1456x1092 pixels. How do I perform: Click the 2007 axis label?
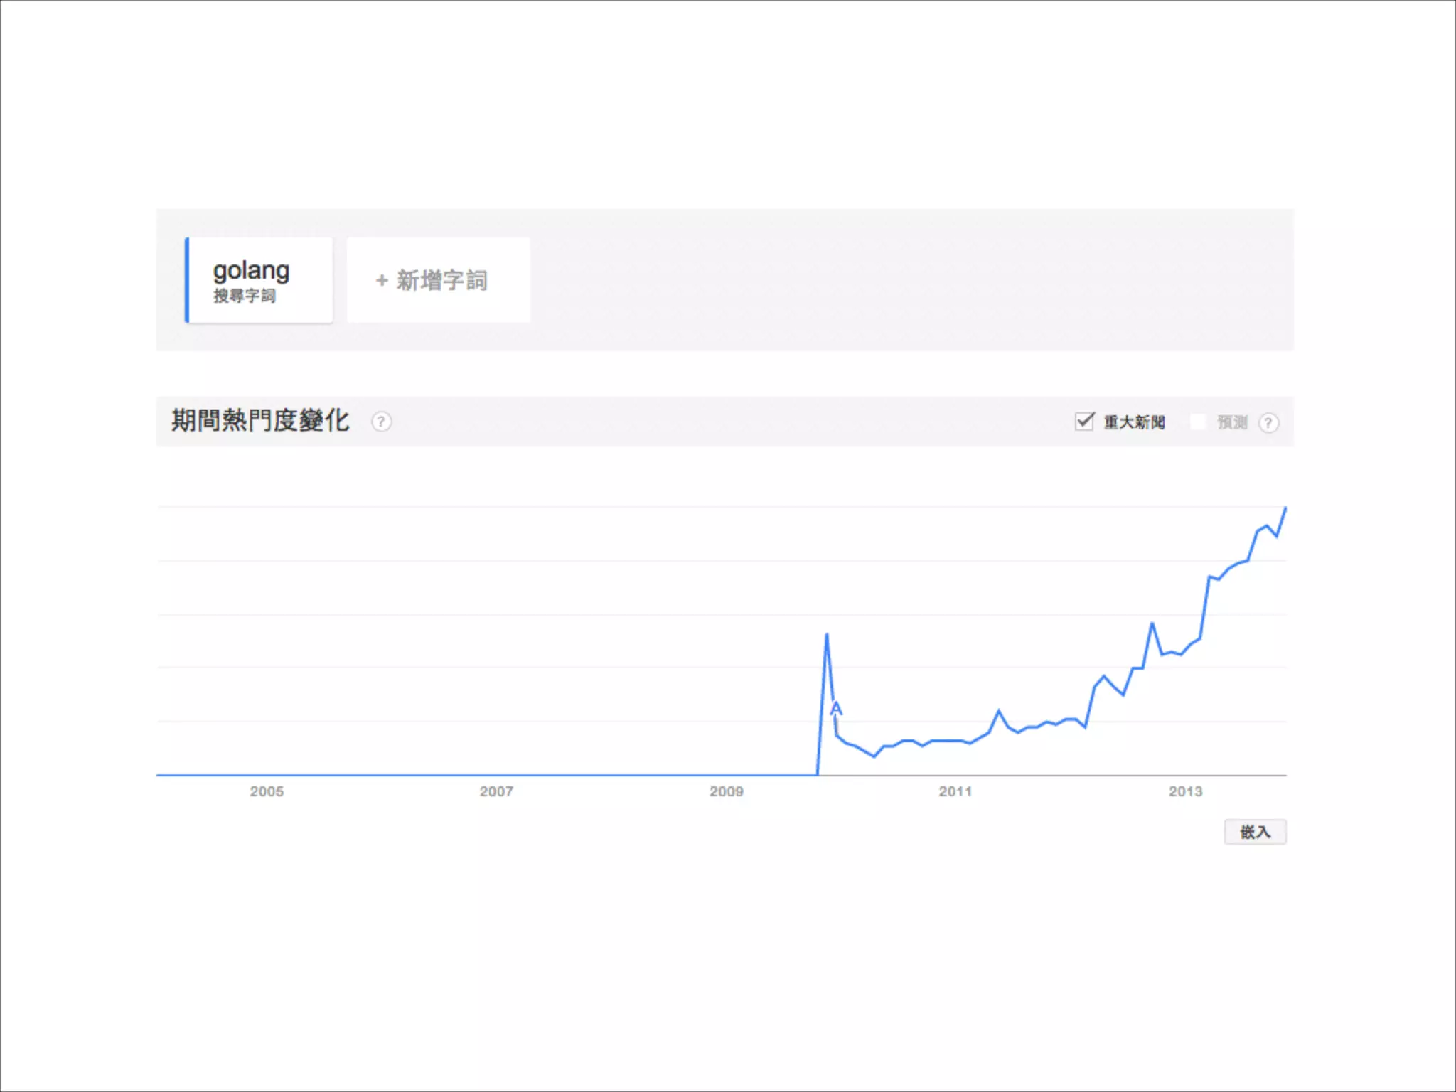496,791
